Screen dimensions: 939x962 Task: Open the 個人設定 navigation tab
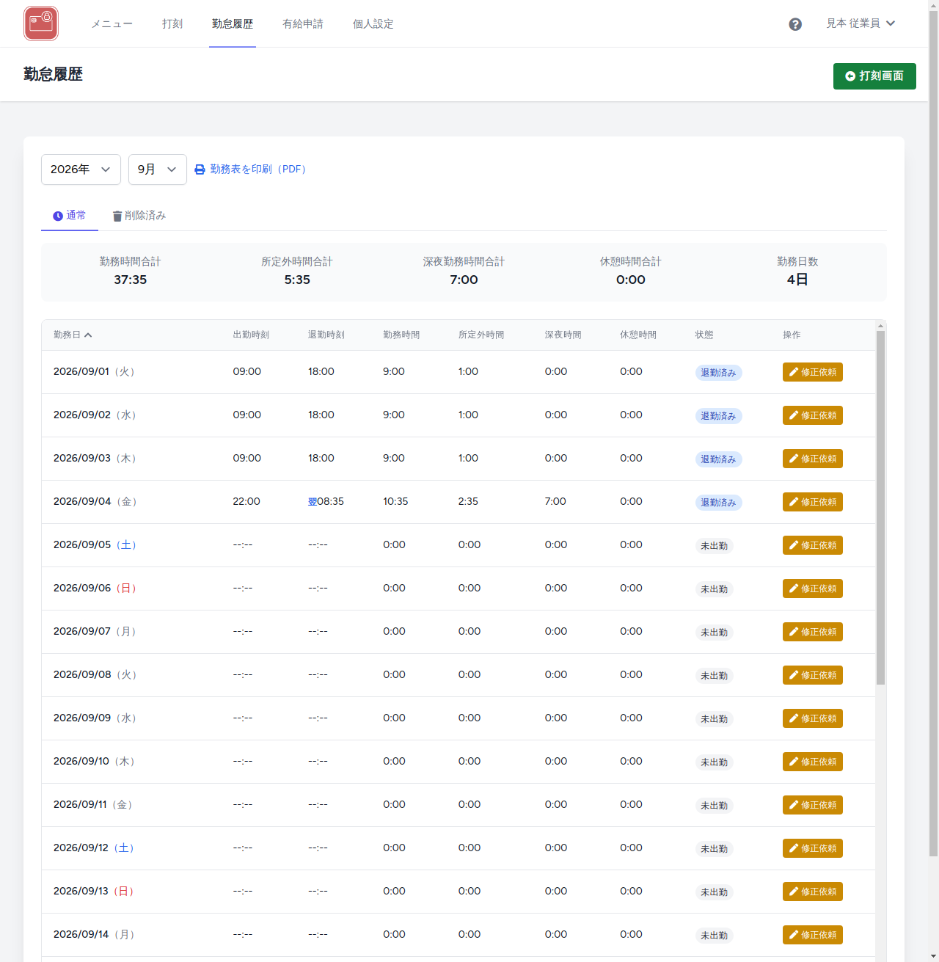point(373,24)
